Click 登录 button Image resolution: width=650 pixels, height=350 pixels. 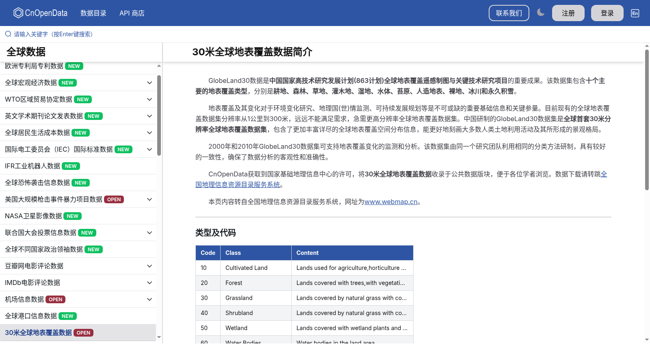(x=607, y=13)
